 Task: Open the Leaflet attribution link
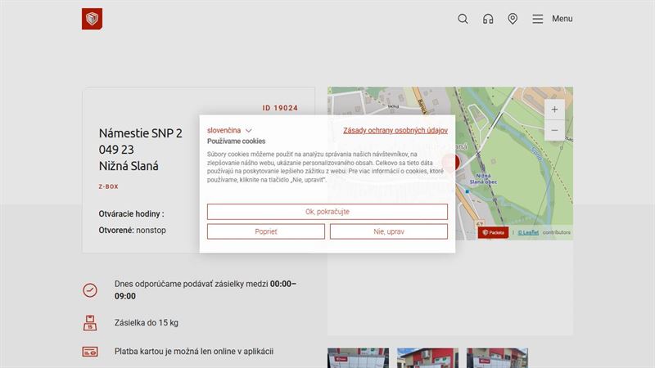coord(528,232)
